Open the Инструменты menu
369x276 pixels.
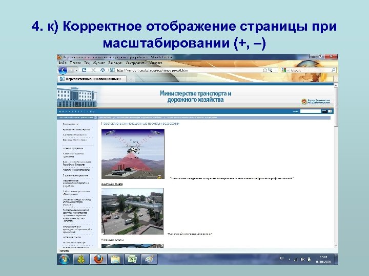coord(136,63)
